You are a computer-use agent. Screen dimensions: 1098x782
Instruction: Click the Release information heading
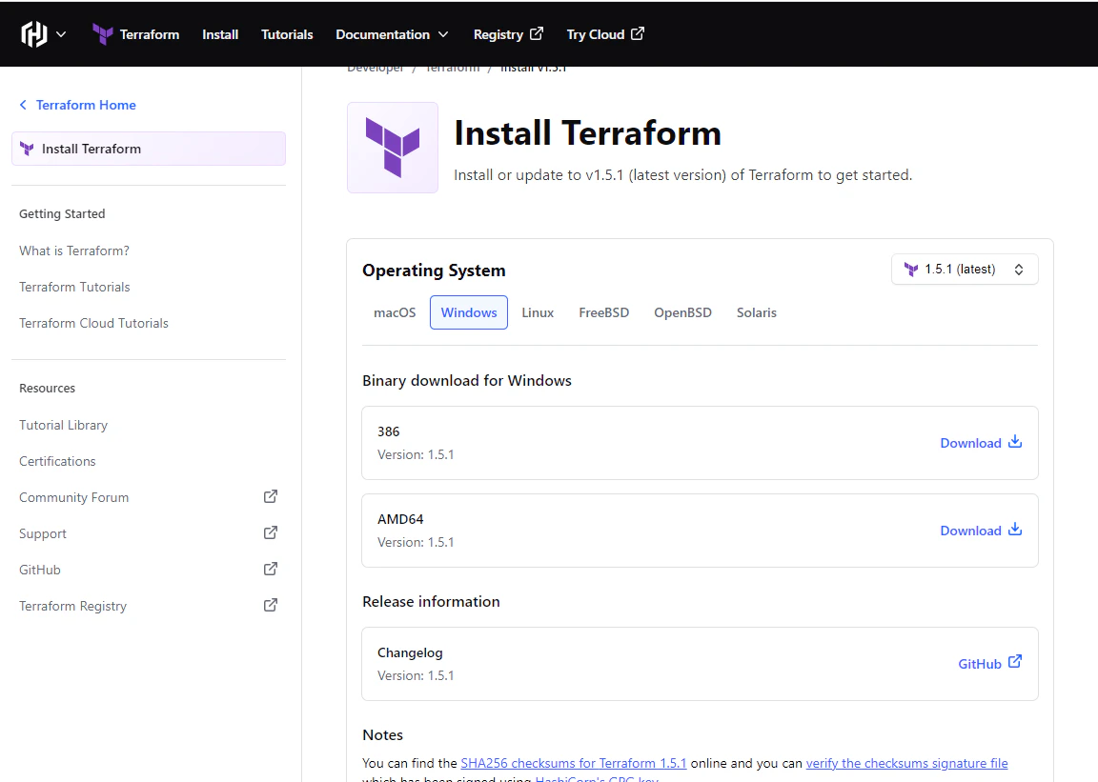432,601
